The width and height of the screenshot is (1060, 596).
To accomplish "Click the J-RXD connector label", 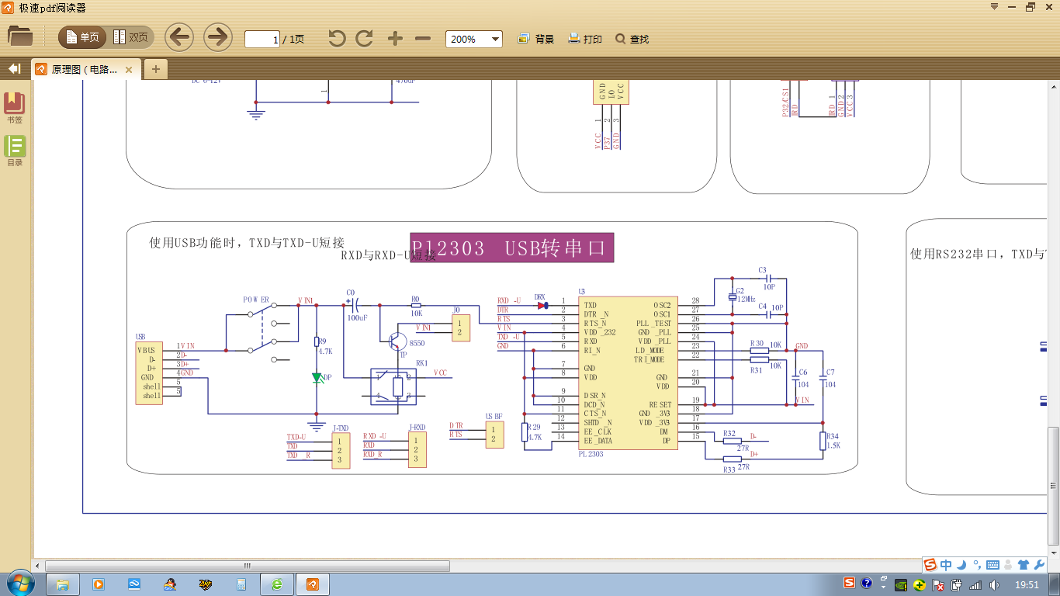I will [417, 428].
